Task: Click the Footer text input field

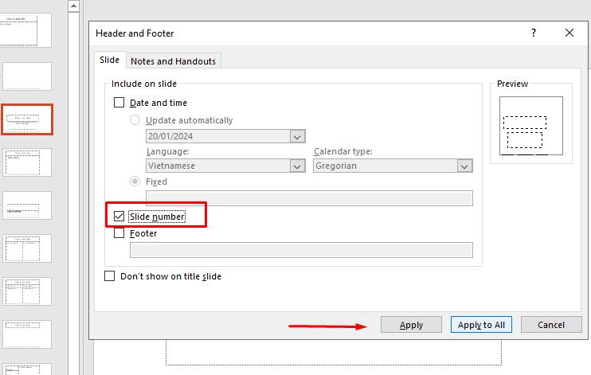Action: [x=301, y=250]
